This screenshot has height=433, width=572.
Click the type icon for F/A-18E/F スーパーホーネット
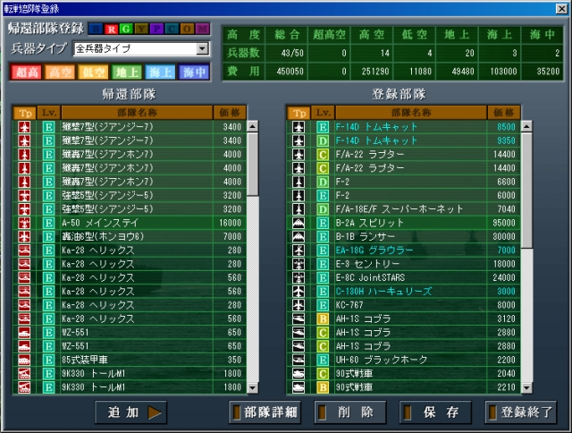click(299, 209)
